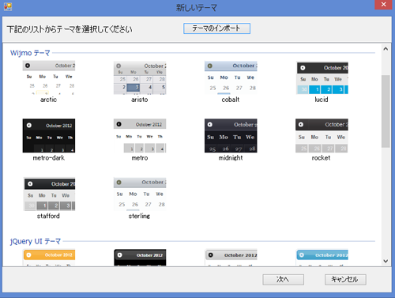395x298 pixels.
Task: Choose the cobalt theme preview
Action: [x=231, y=77]
